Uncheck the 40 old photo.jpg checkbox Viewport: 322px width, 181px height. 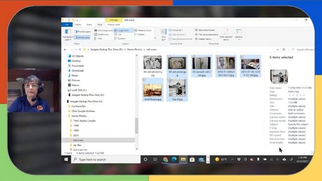click(x=169, y=56)
